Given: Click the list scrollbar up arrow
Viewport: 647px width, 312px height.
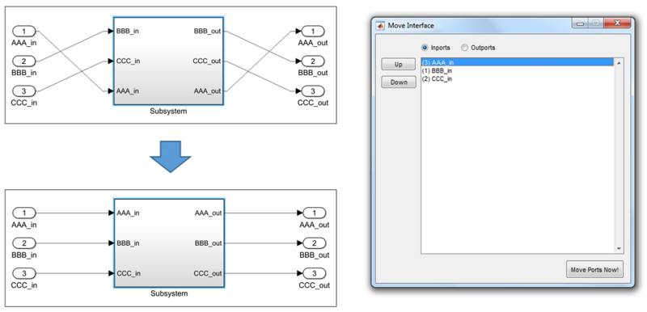Looking at the screenshot, I should click(x=619, y=63).
